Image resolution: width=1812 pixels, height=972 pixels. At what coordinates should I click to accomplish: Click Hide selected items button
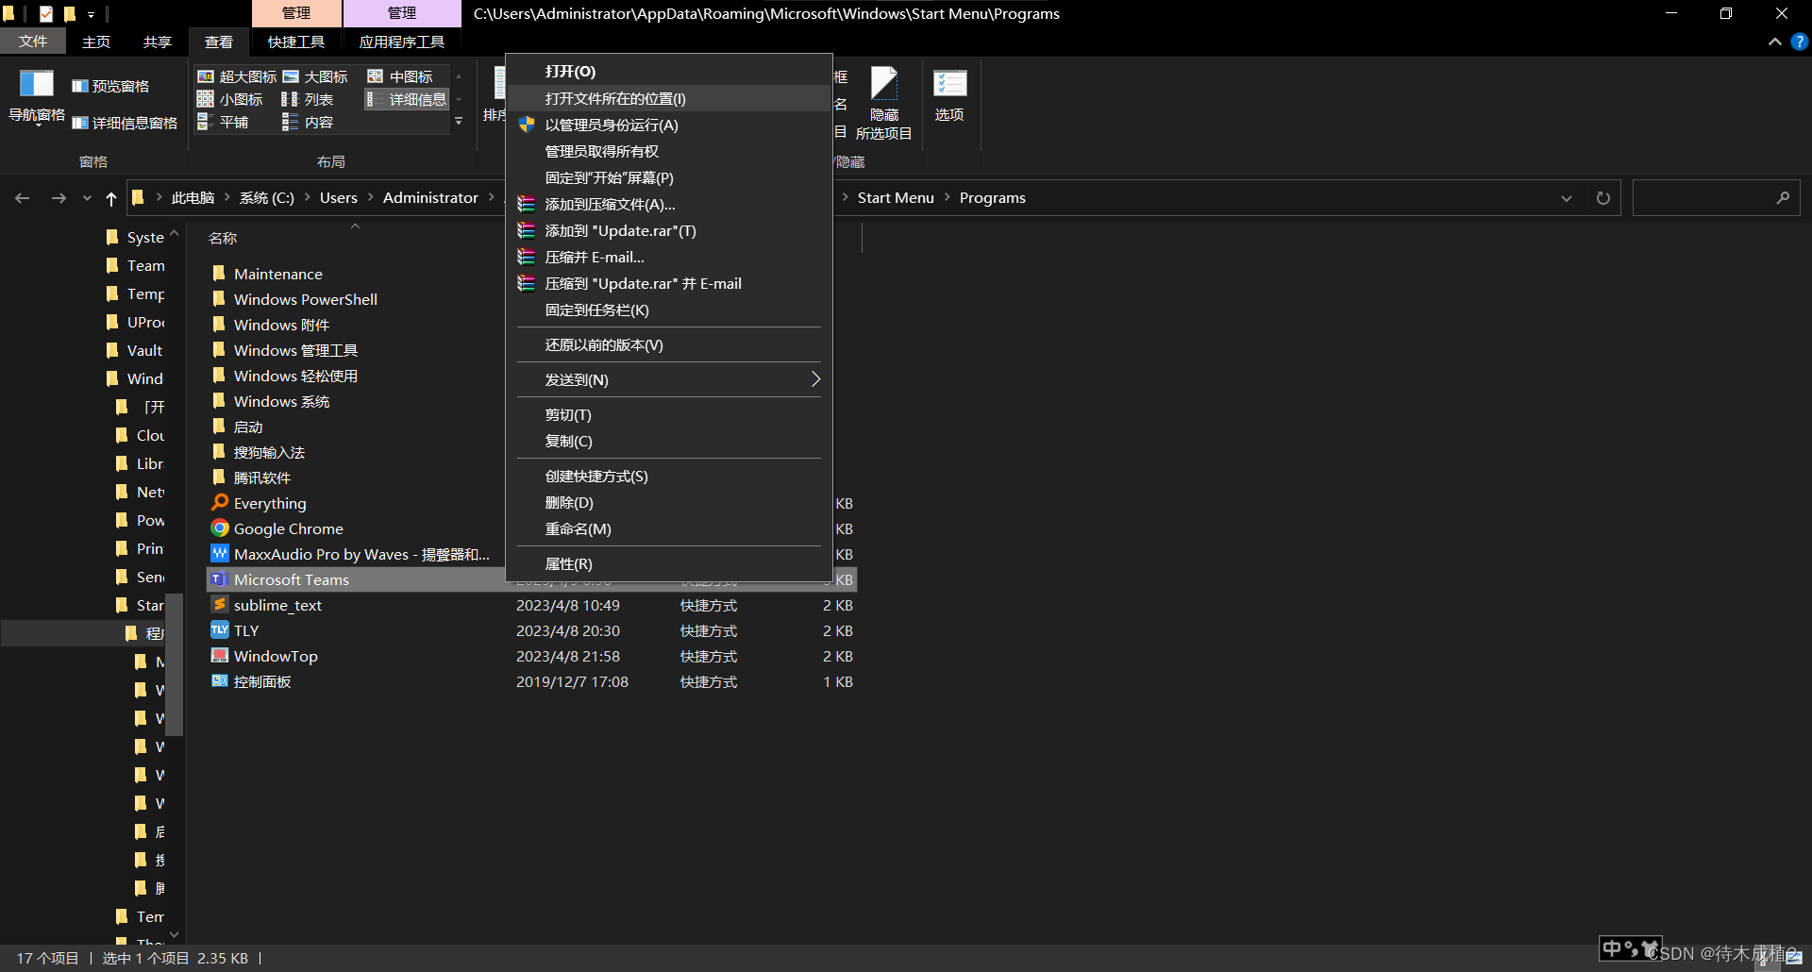pos(883,104)
